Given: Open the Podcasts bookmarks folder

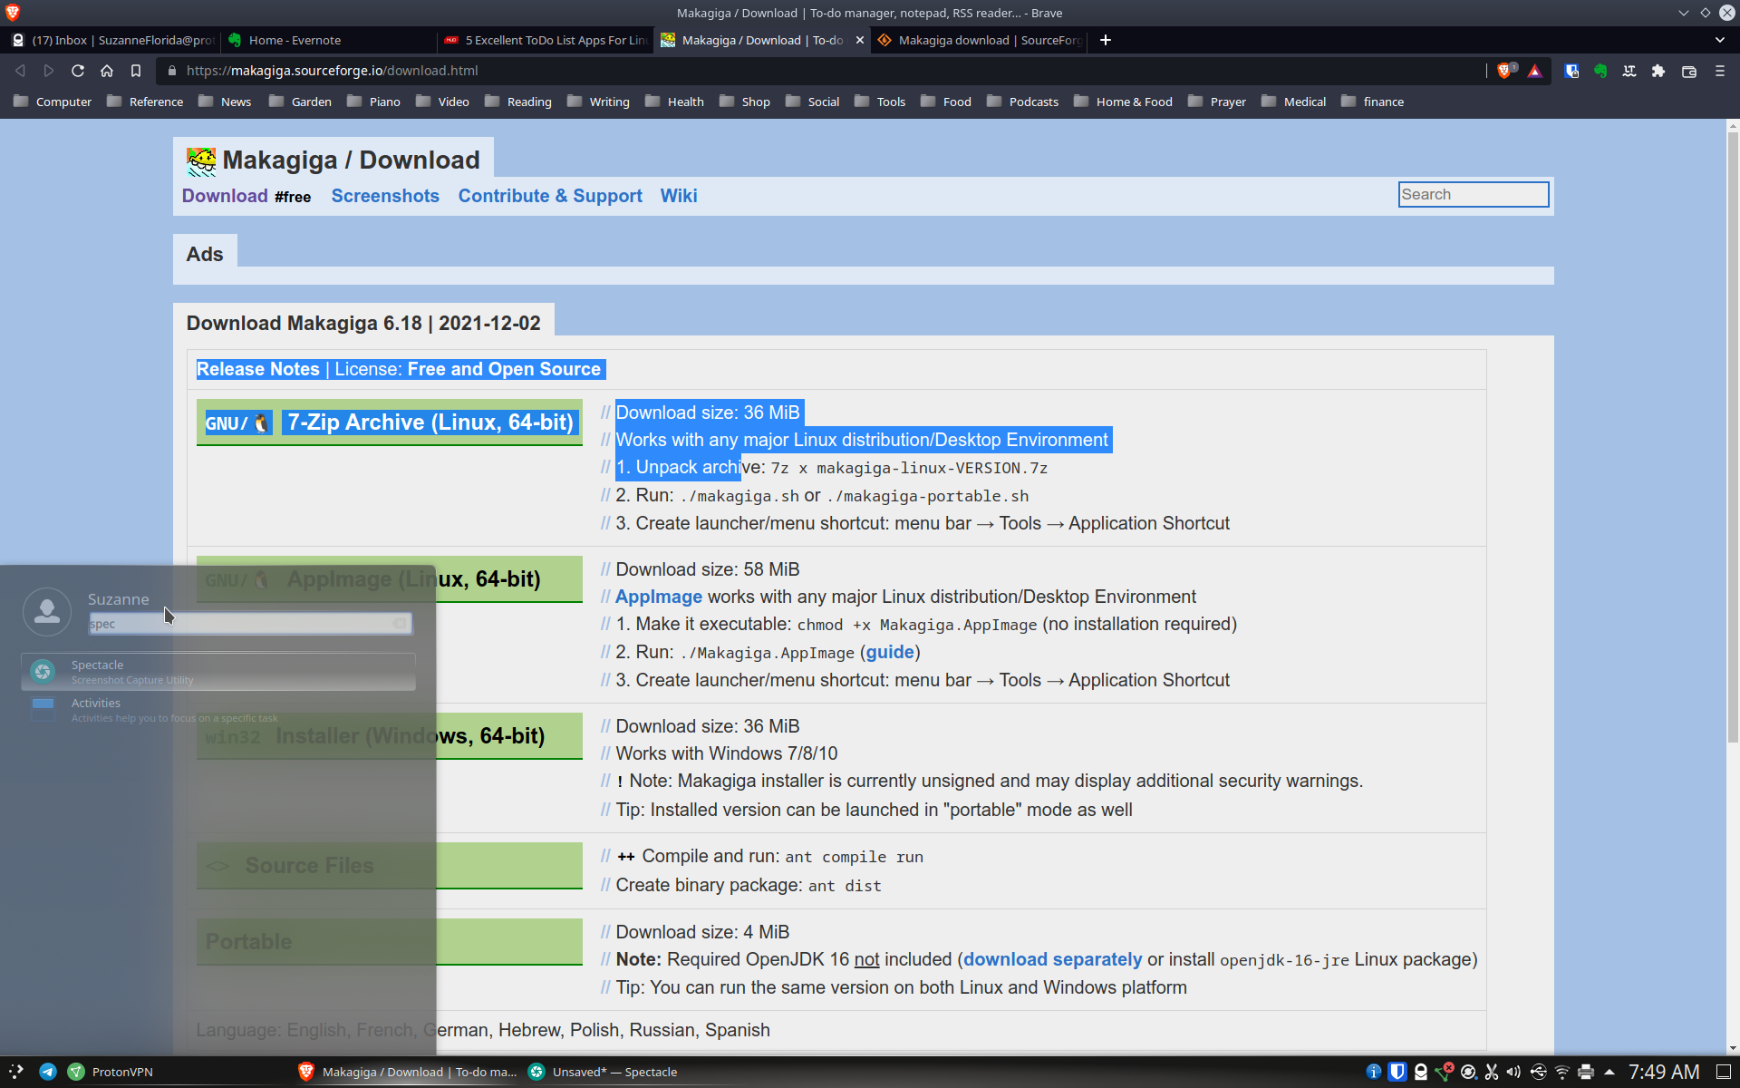Looking at the screenshot, I should pos(1023,102).
